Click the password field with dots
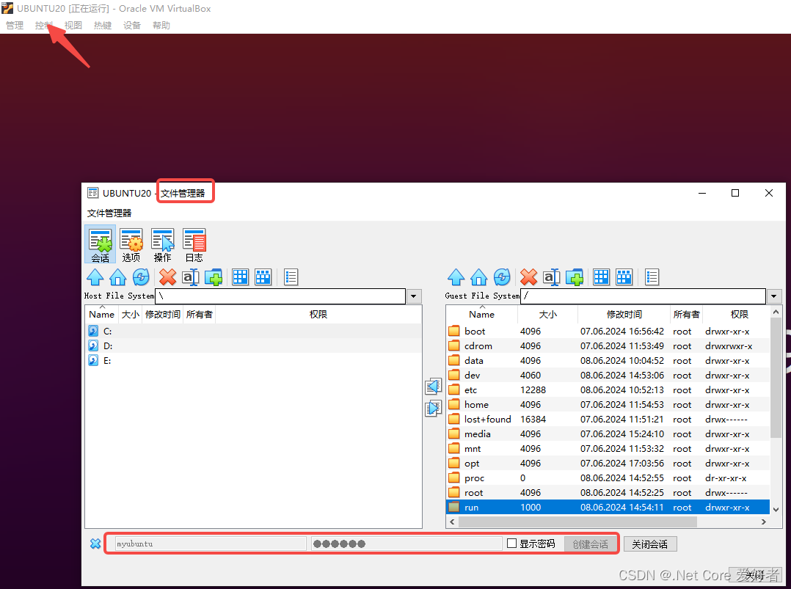This screenshot has height=589, width=791. pos(406,544)
